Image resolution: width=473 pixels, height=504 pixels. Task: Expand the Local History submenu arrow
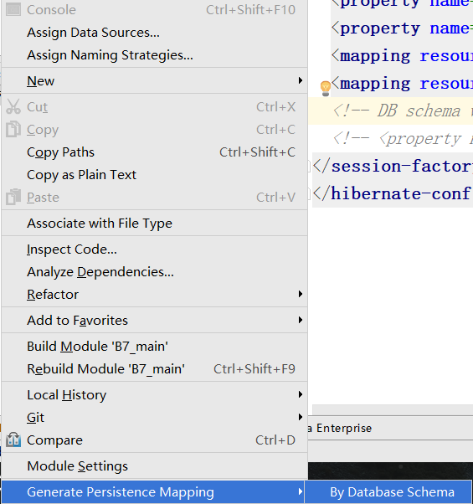tap(300, 394)
